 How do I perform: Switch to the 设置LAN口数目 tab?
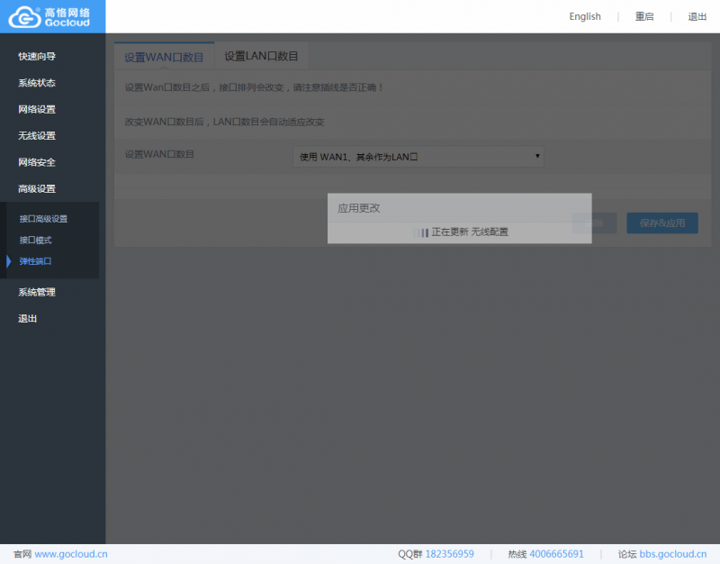tap(261, 56)
